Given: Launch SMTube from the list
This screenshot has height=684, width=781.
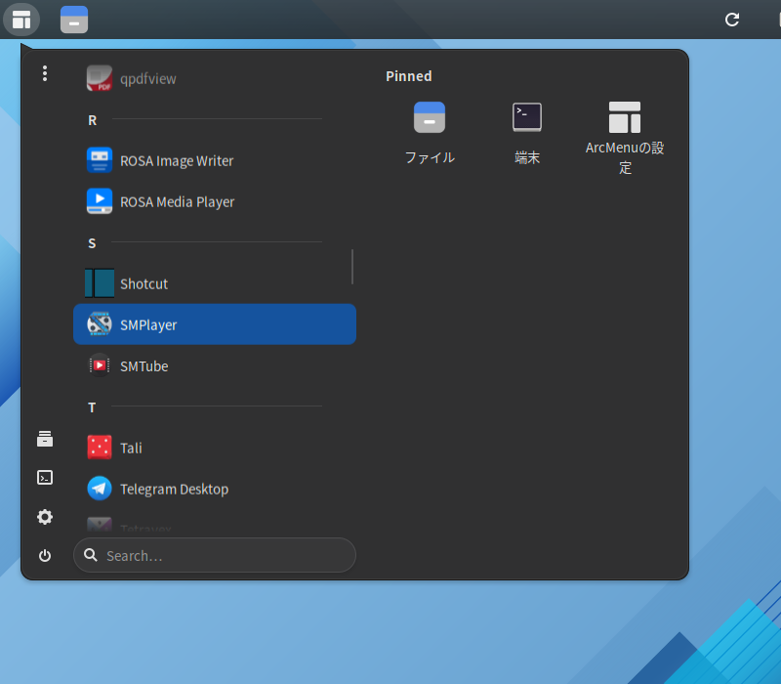Looking at the screenshot, I should [x=215, y=365].
